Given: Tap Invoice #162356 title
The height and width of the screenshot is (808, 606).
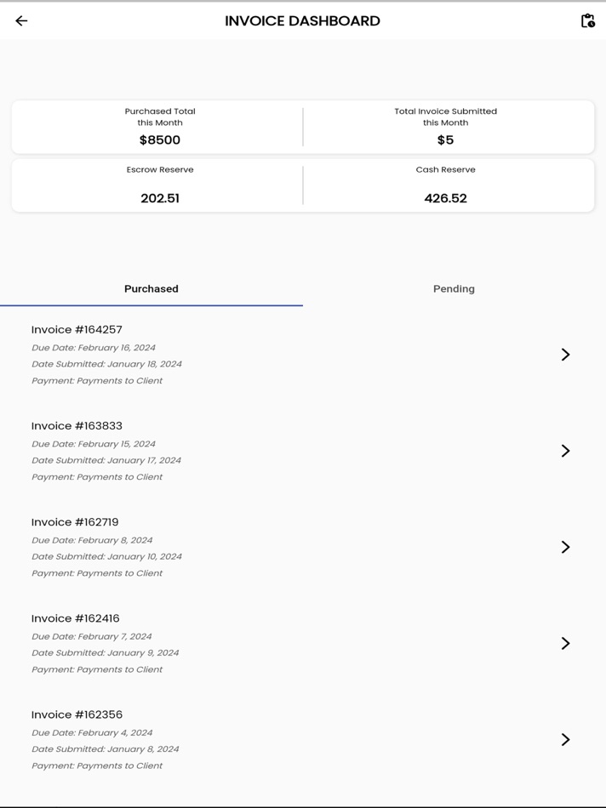Looking at the screenshot, I should [x=77, y=714].
